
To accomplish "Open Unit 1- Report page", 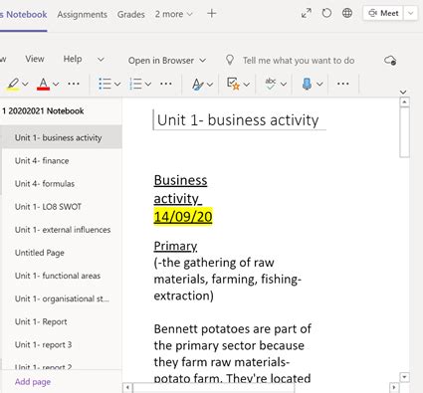I will click(62, 321).
